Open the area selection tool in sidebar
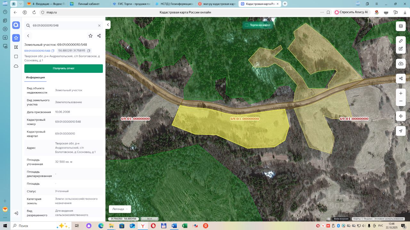This screenshot has height=230, width=410. tap(16, 57)
